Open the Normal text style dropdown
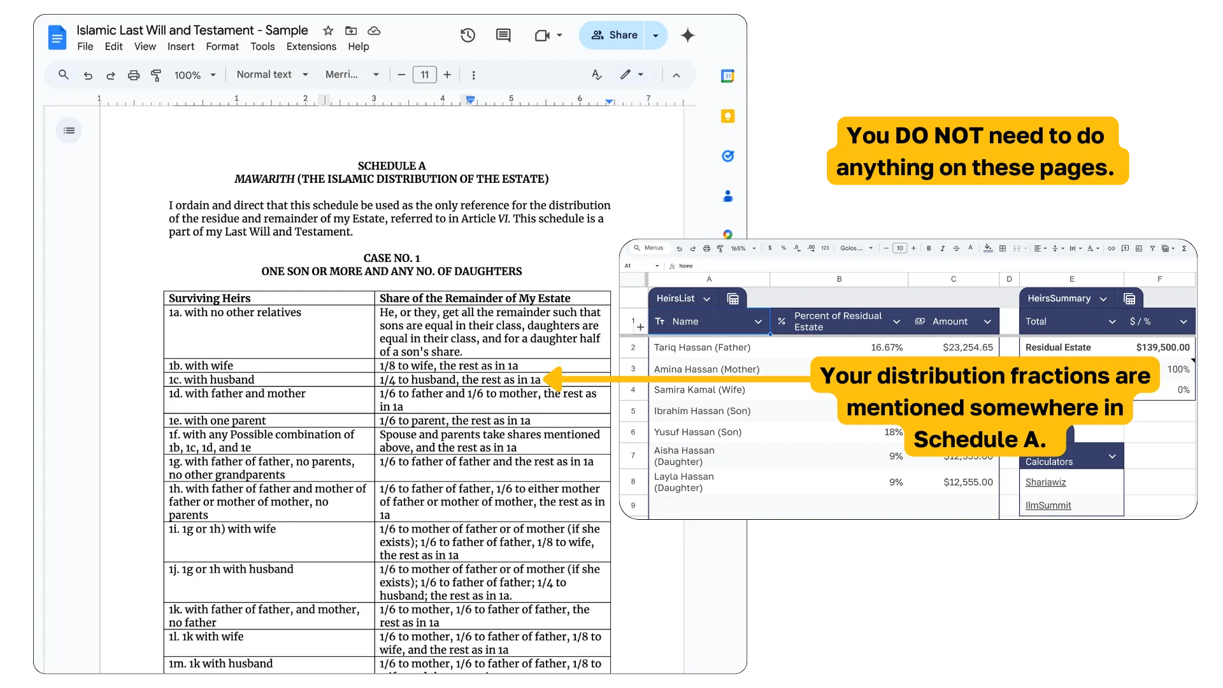Image resolution: width=1223 pixels, height=688 pixels. point(273,75)
